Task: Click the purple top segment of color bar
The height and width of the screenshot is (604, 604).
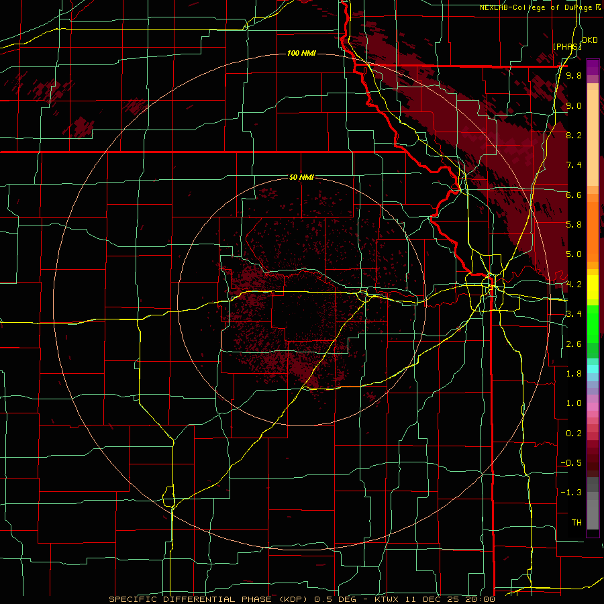Action: point(593,67)
